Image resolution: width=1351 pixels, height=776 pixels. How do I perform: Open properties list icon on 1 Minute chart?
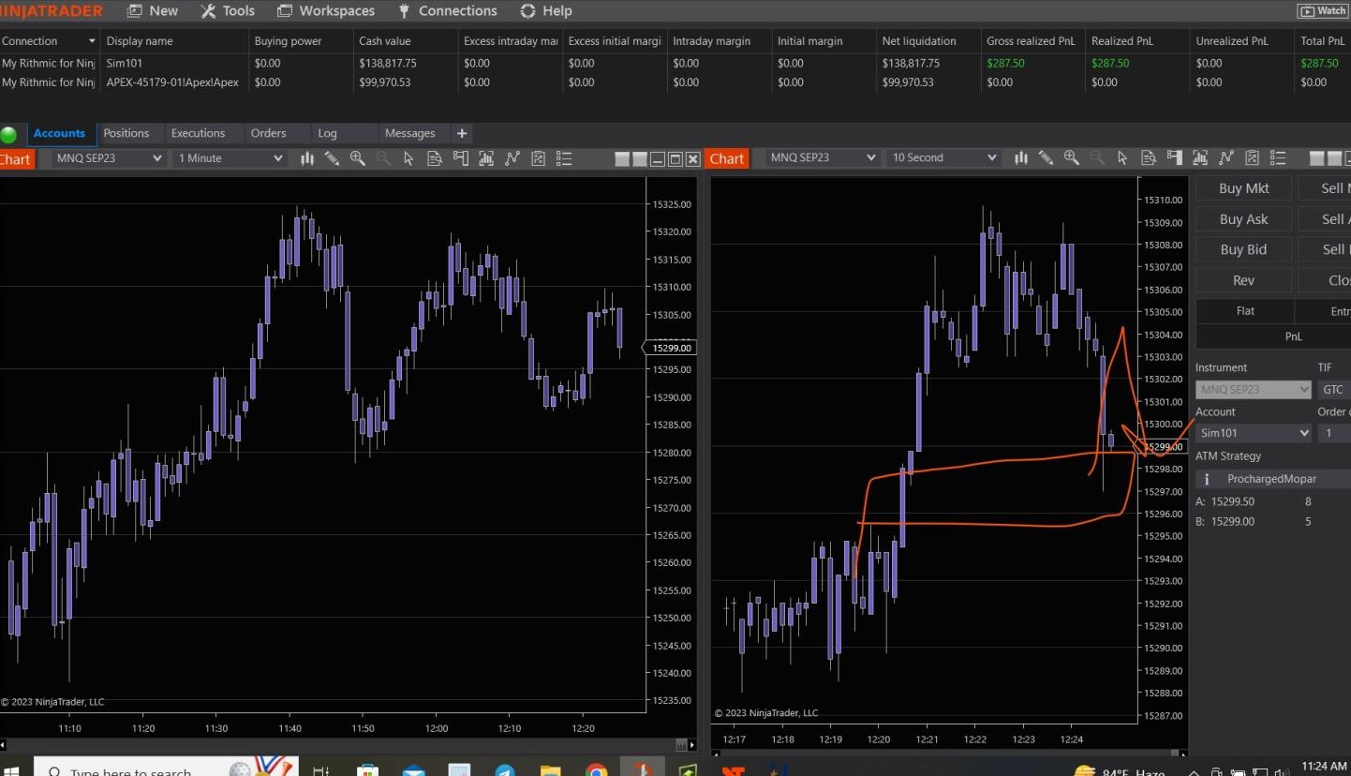point(563,158)
